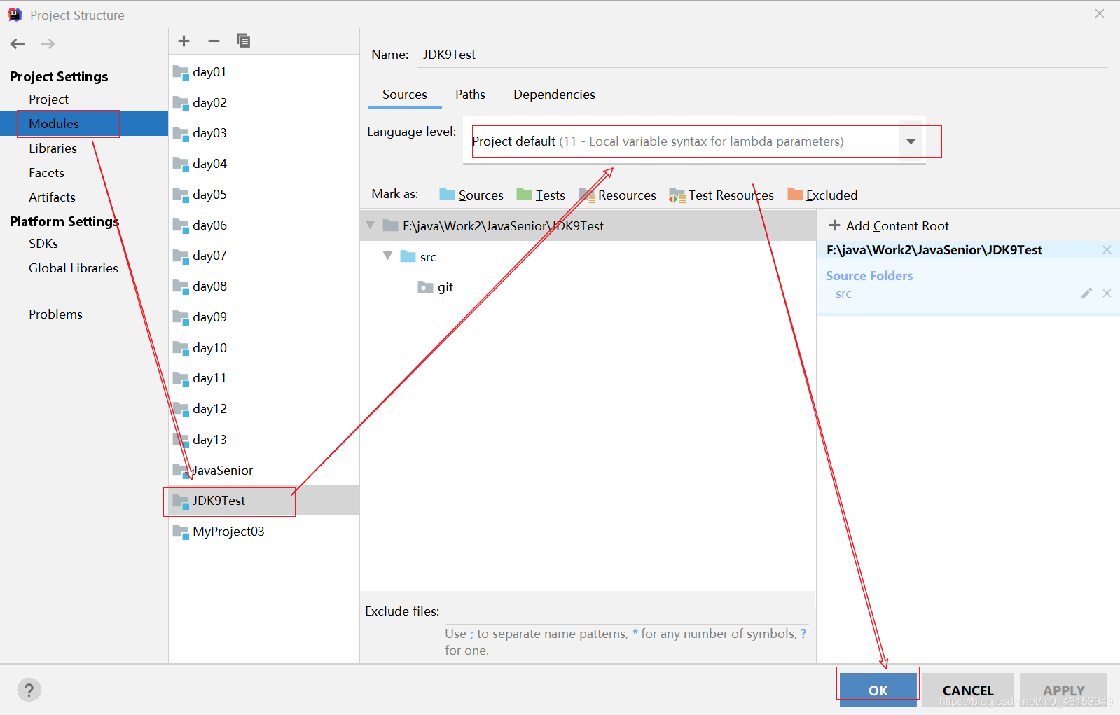This screenshot has width=1120, height=715.
Task: Select the day11 module
Action: (x=263, y=378)
